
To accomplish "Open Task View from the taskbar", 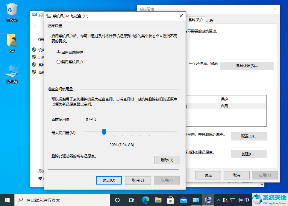I will pos(131,200).
